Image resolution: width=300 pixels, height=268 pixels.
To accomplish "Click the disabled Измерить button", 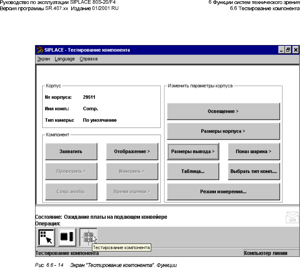I will 132,171.
